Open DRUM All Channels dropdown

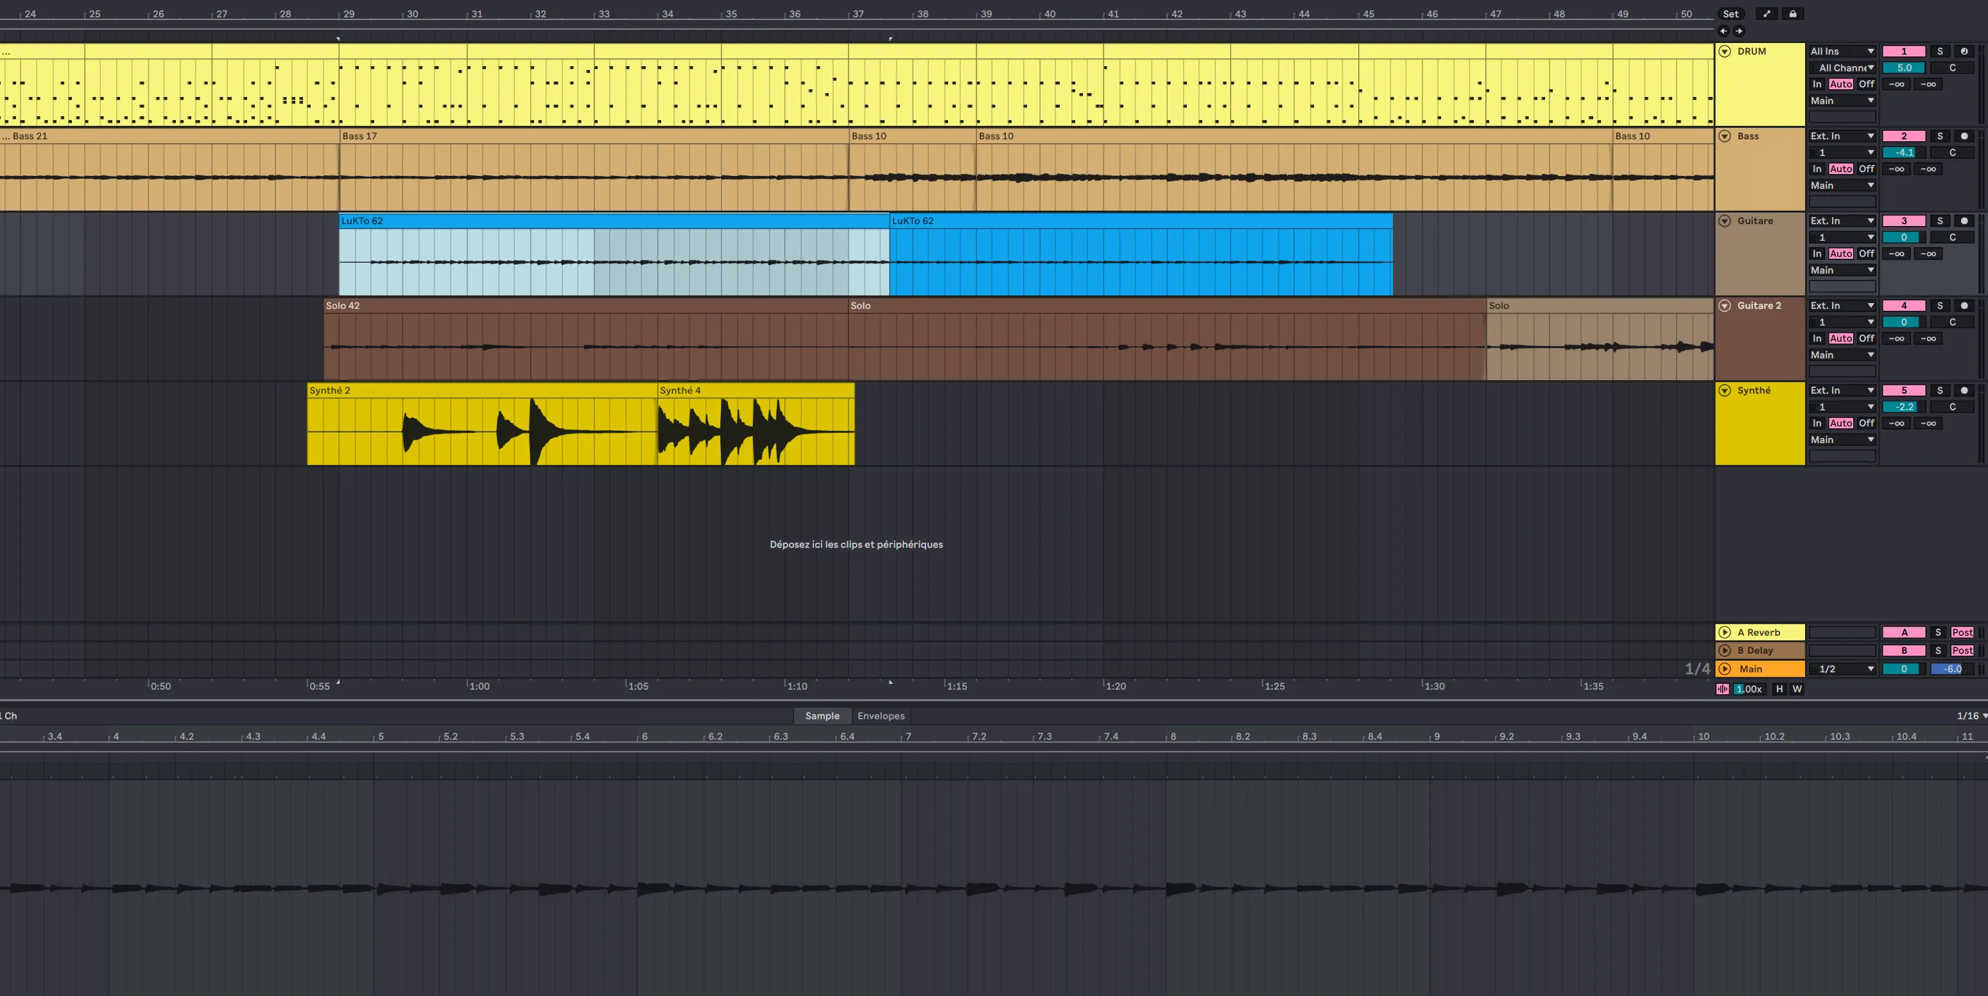coord(1842,68)
